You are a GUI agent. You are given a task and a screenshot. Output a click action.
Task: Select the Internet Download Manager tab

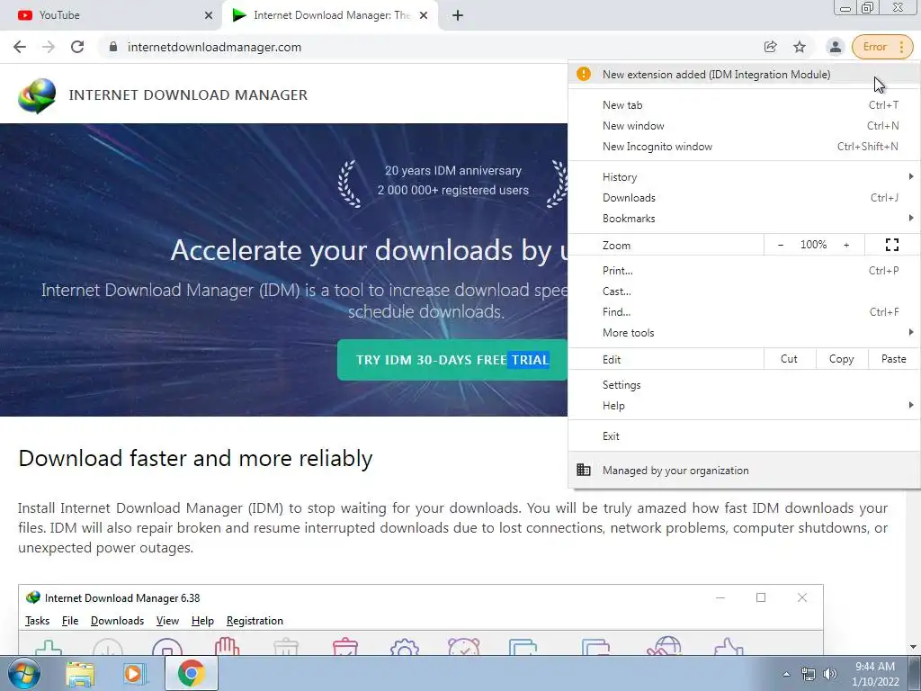330,15
